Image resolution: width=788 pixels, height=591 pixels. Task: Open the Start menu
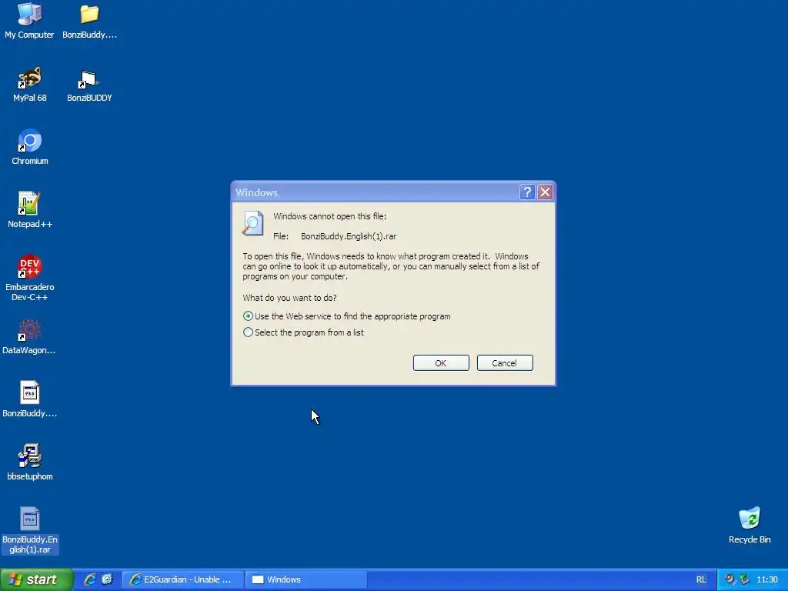coord(36,579)
